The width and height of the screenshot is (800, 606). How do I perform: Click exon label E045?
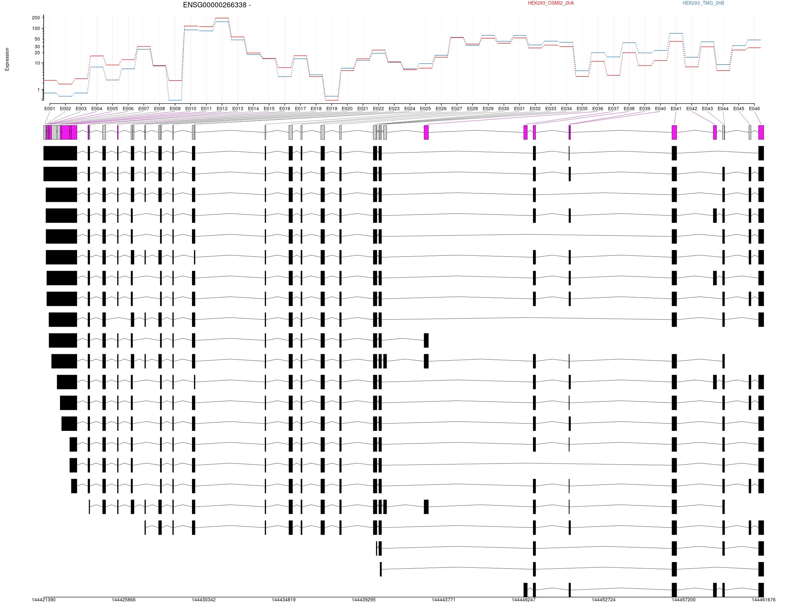(x=739, y=109)
